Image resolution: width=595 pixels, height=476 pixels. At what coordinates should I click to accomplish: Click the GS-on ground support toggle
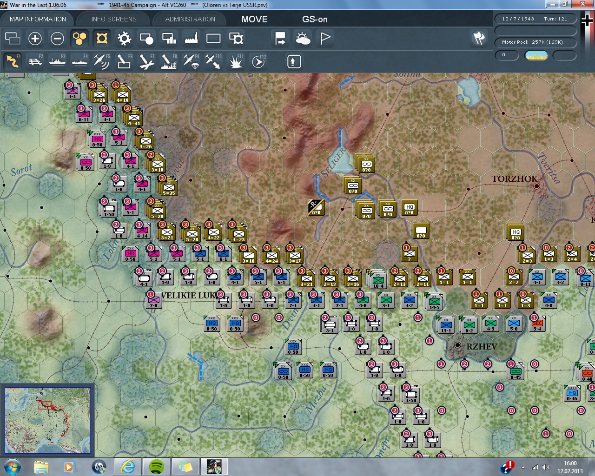pyautogui.click(x=315, y=19)
